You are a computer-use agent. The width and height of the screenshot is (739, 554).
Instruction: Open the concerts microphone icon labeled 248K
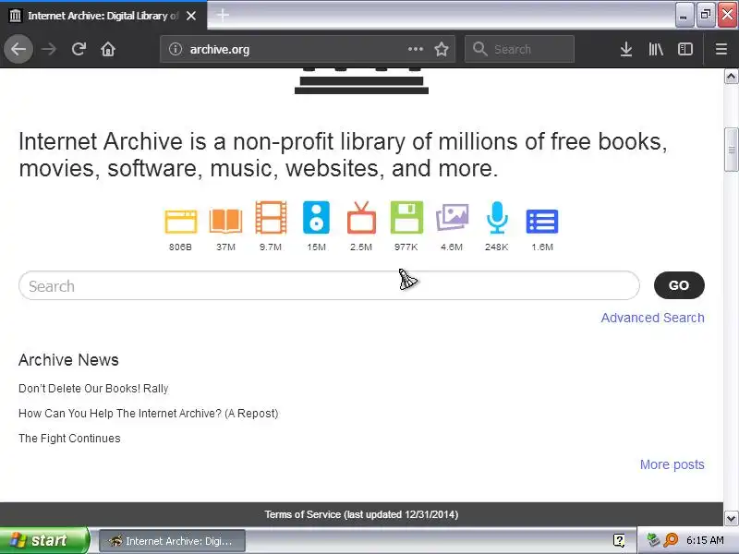pyautogui.click(x=497, y=217)
